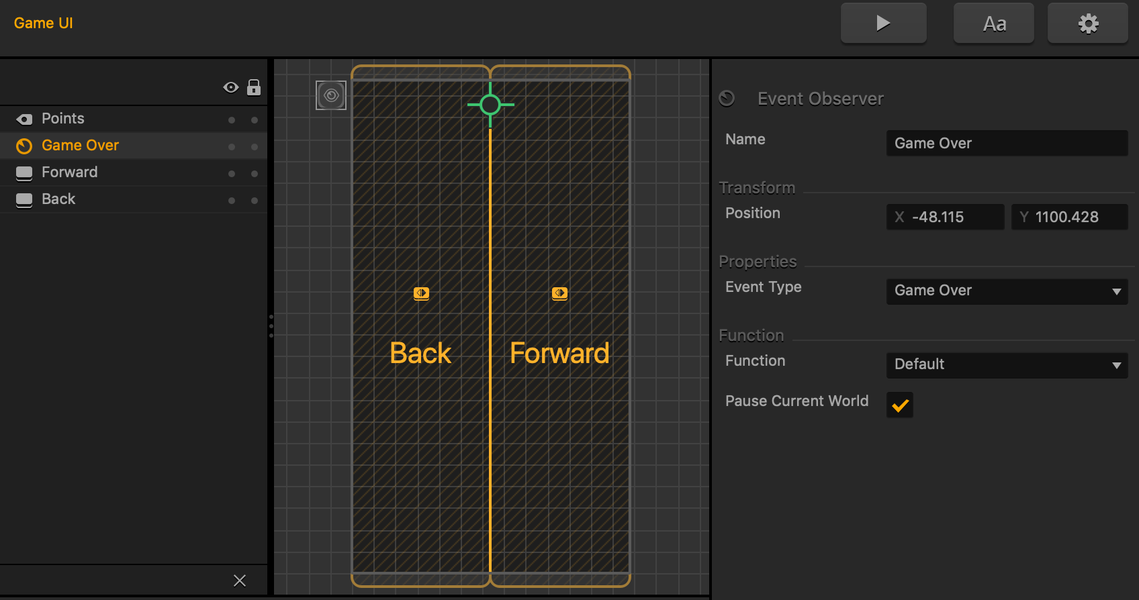Screen dimensions: 1139x600
Task: Open the Function dropdown set to Default
Action: point(1007,364)
